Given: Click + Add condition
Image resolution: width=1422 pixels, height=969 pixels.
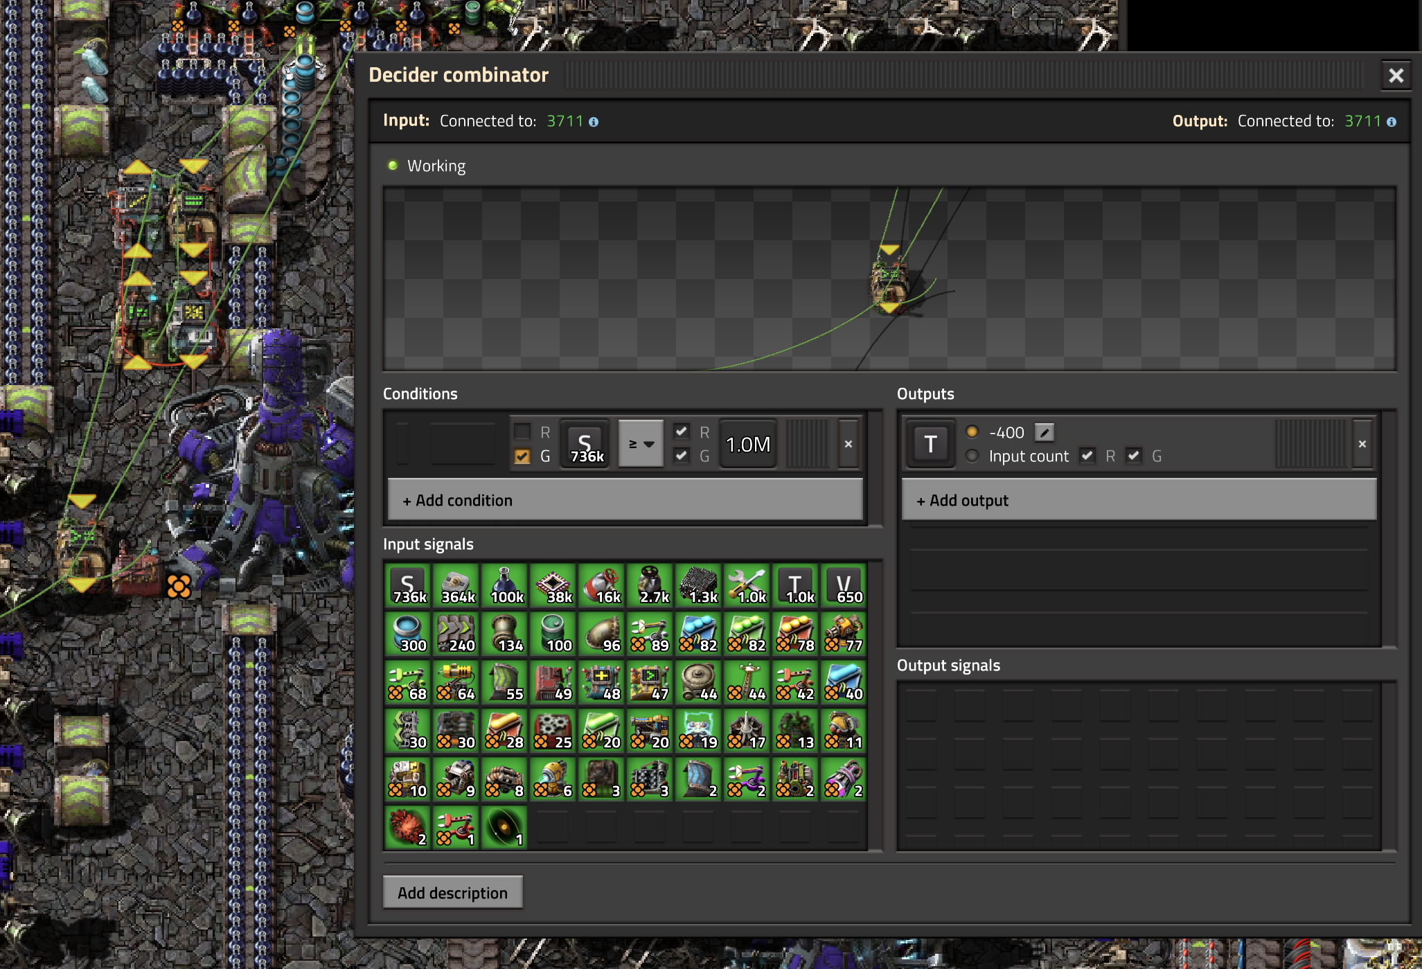Looking at the screenshot, I should tap(625, 500).
